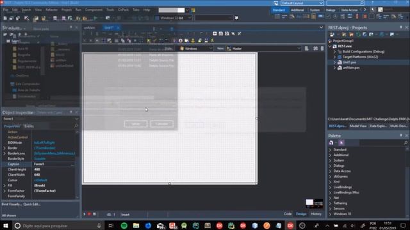
Task: Click the Caption property value field
Action: [54, 164]
